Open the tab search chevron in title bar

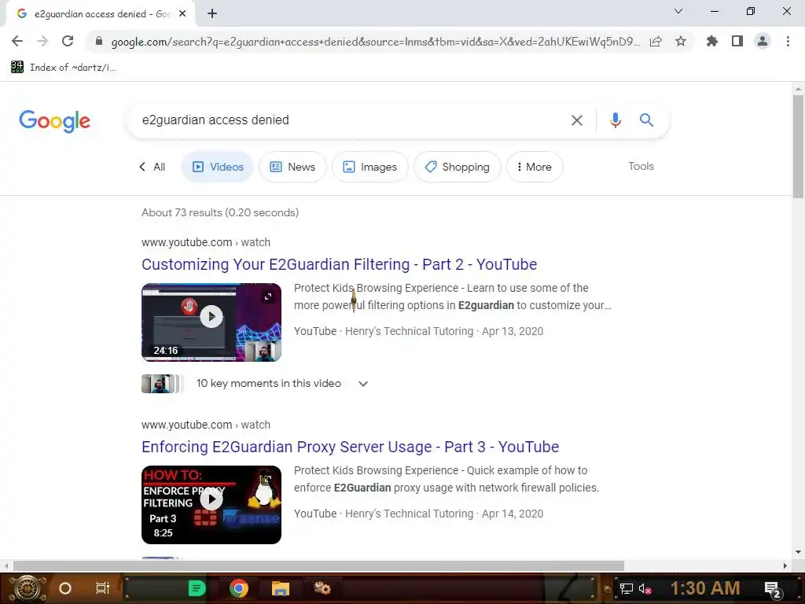[x=678, y=11]
